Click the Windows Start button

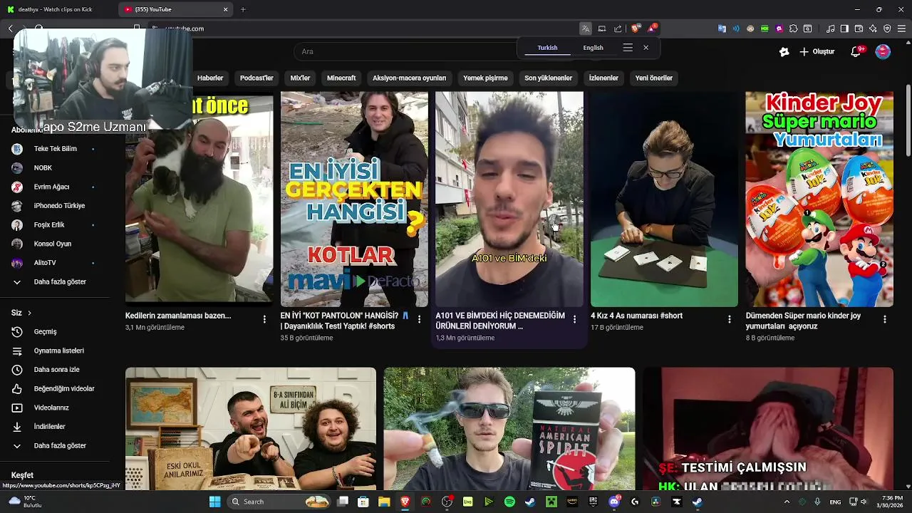(214, 502)
